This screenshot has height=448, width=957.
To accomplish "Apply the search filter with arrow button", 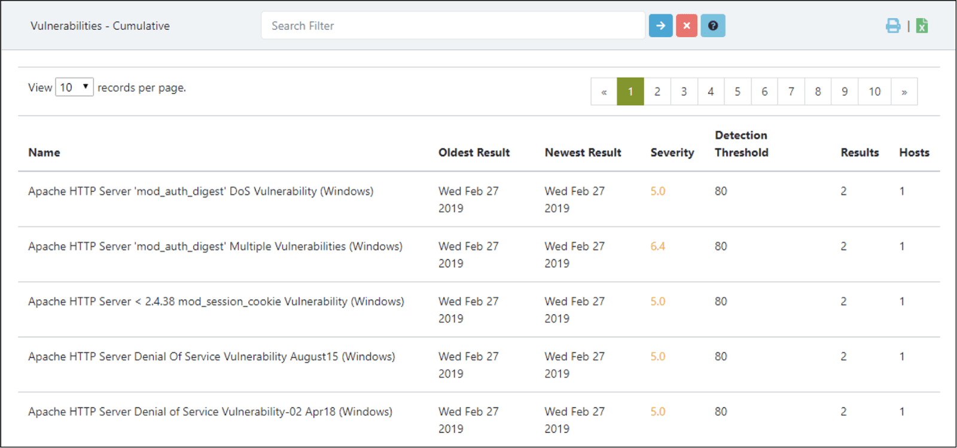I will [660, 26].
